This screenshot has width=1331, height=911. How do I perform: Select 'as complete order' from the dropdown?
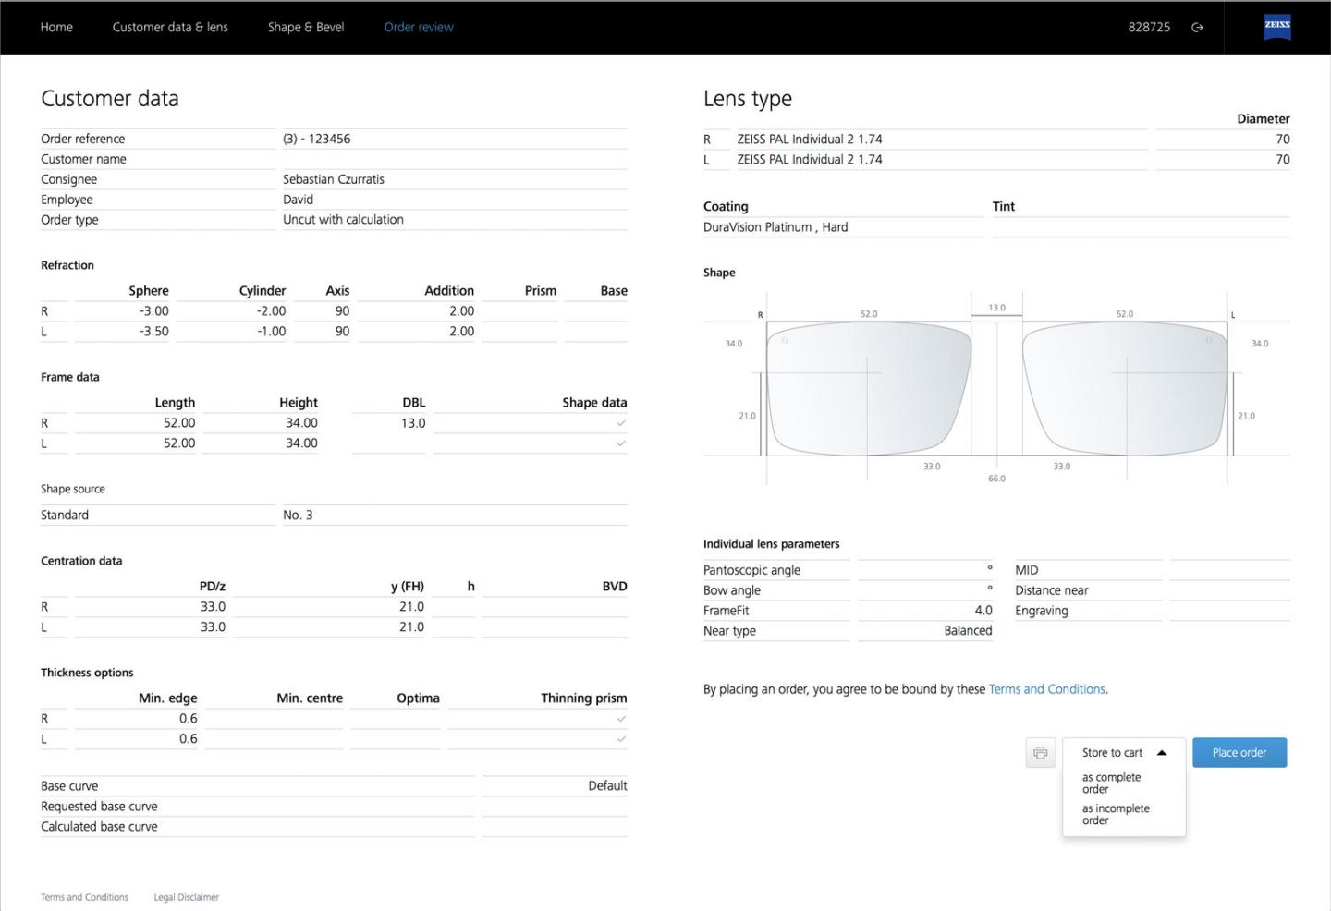coord(1110,783)
